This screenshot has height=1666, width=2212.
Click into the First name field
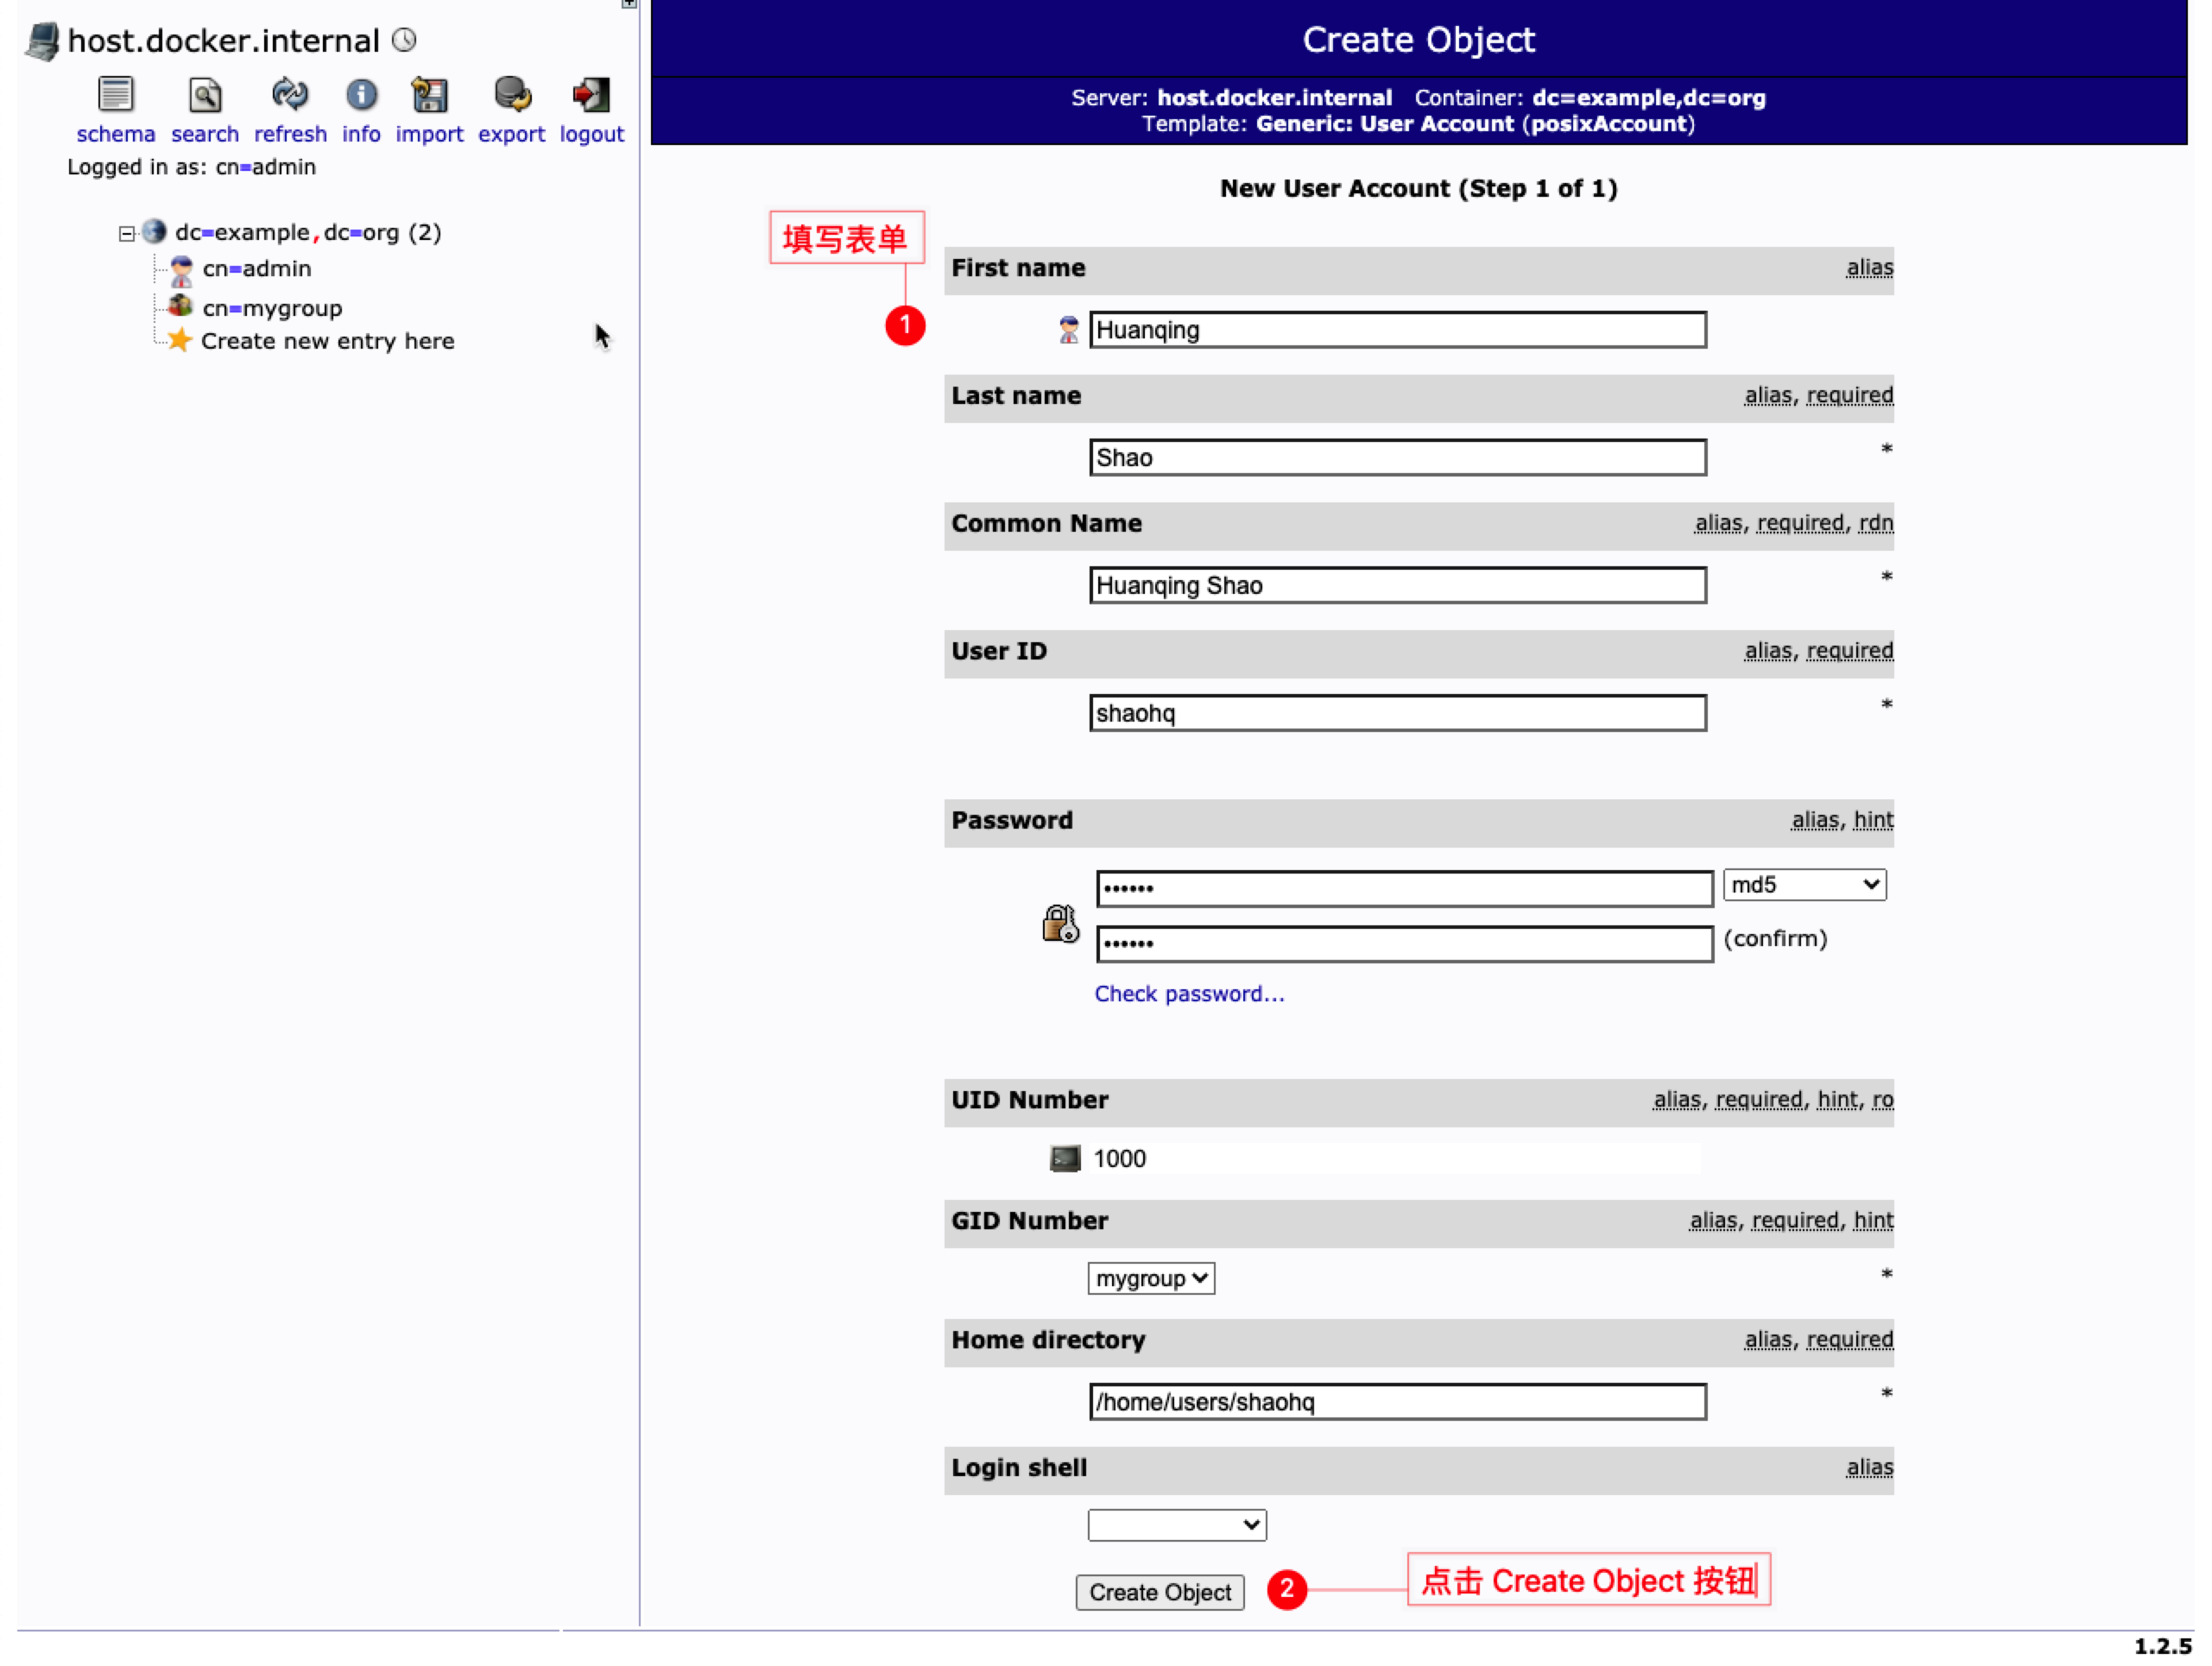(x=1398, y=330)
